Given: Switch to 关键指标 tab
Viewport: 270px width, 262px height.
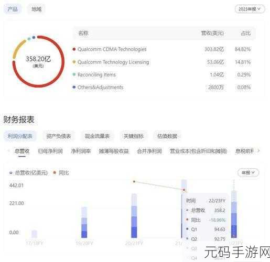Looking at the screenshot, I should tap(134, 136).
